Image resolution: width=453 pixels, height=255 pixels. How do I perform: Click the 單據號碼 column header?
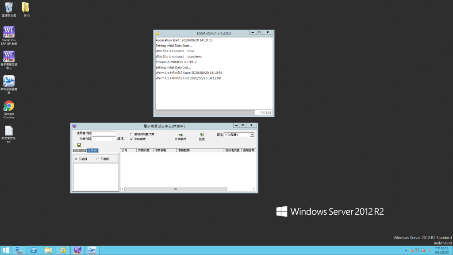coord(200,151)
